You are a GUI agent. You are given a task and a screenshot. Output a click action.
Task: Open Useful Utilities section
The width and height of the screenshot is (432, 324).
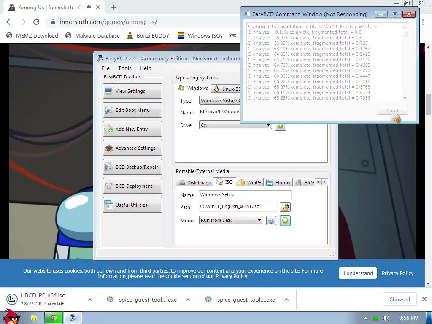tap(132, 205)
